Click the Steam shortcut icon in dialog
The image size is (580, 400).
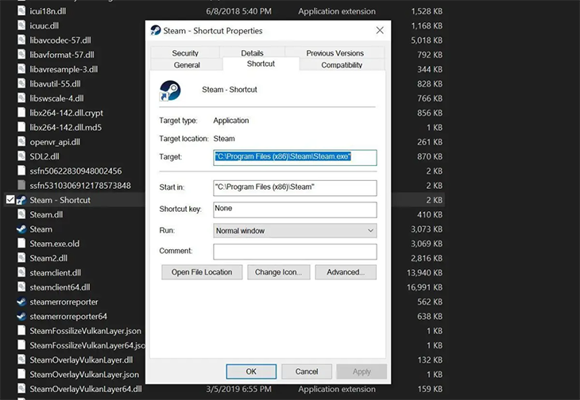tap(170, 90)
